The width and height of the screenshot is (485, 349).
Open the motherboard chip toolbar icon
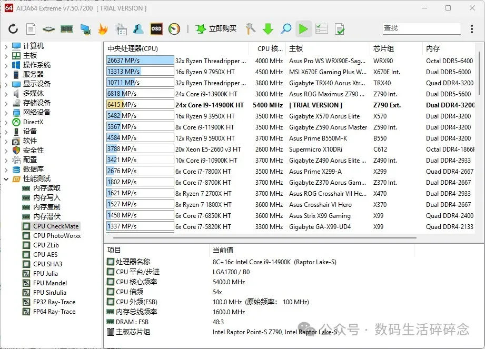click(48, 29)
